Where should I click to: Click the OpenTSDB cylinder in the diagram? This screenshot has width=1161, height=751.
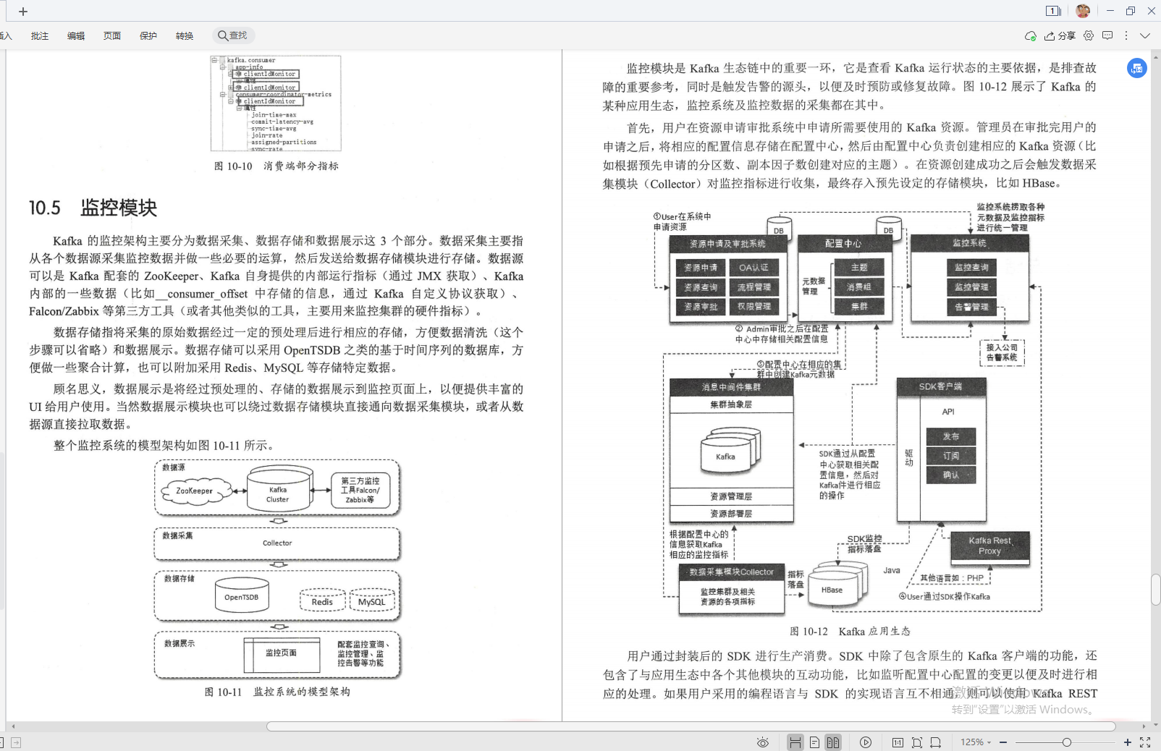[x=242, y=596]
